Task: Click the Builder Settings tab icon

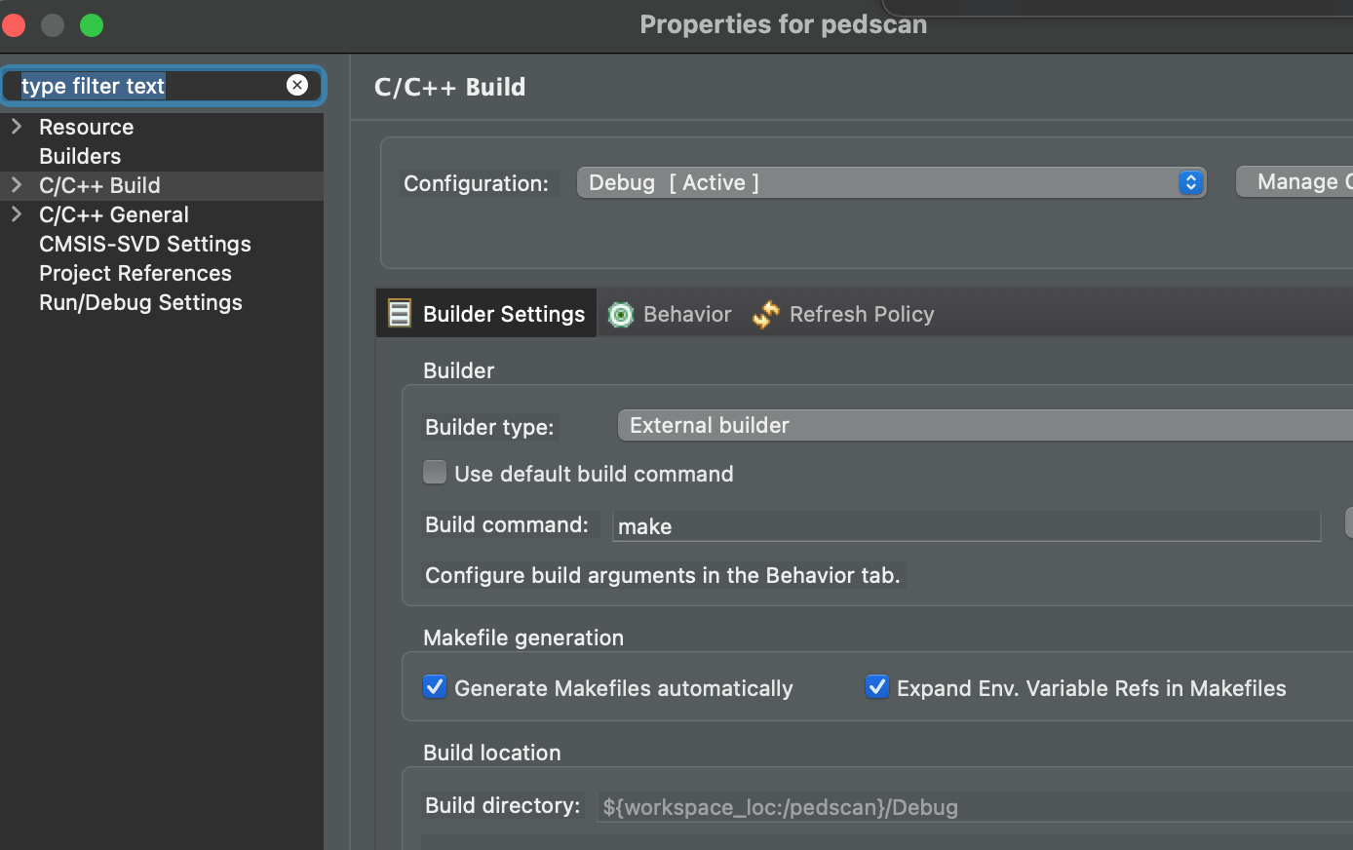Action: tap(400, 313)
